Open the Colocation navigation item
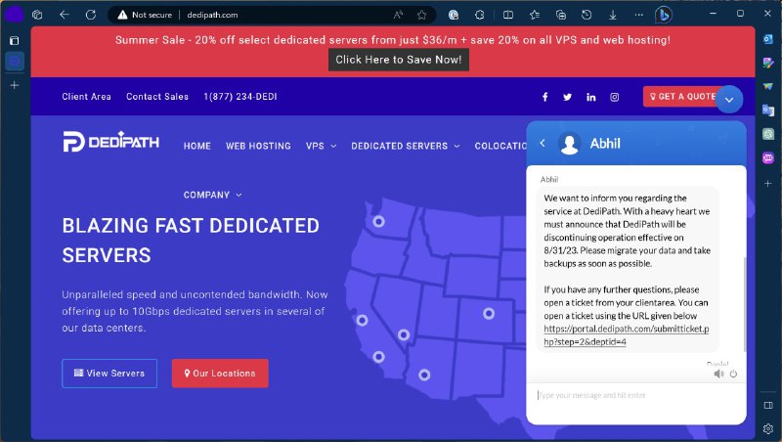The height and width of the screenshot is (442, 782). coord(500,146)
